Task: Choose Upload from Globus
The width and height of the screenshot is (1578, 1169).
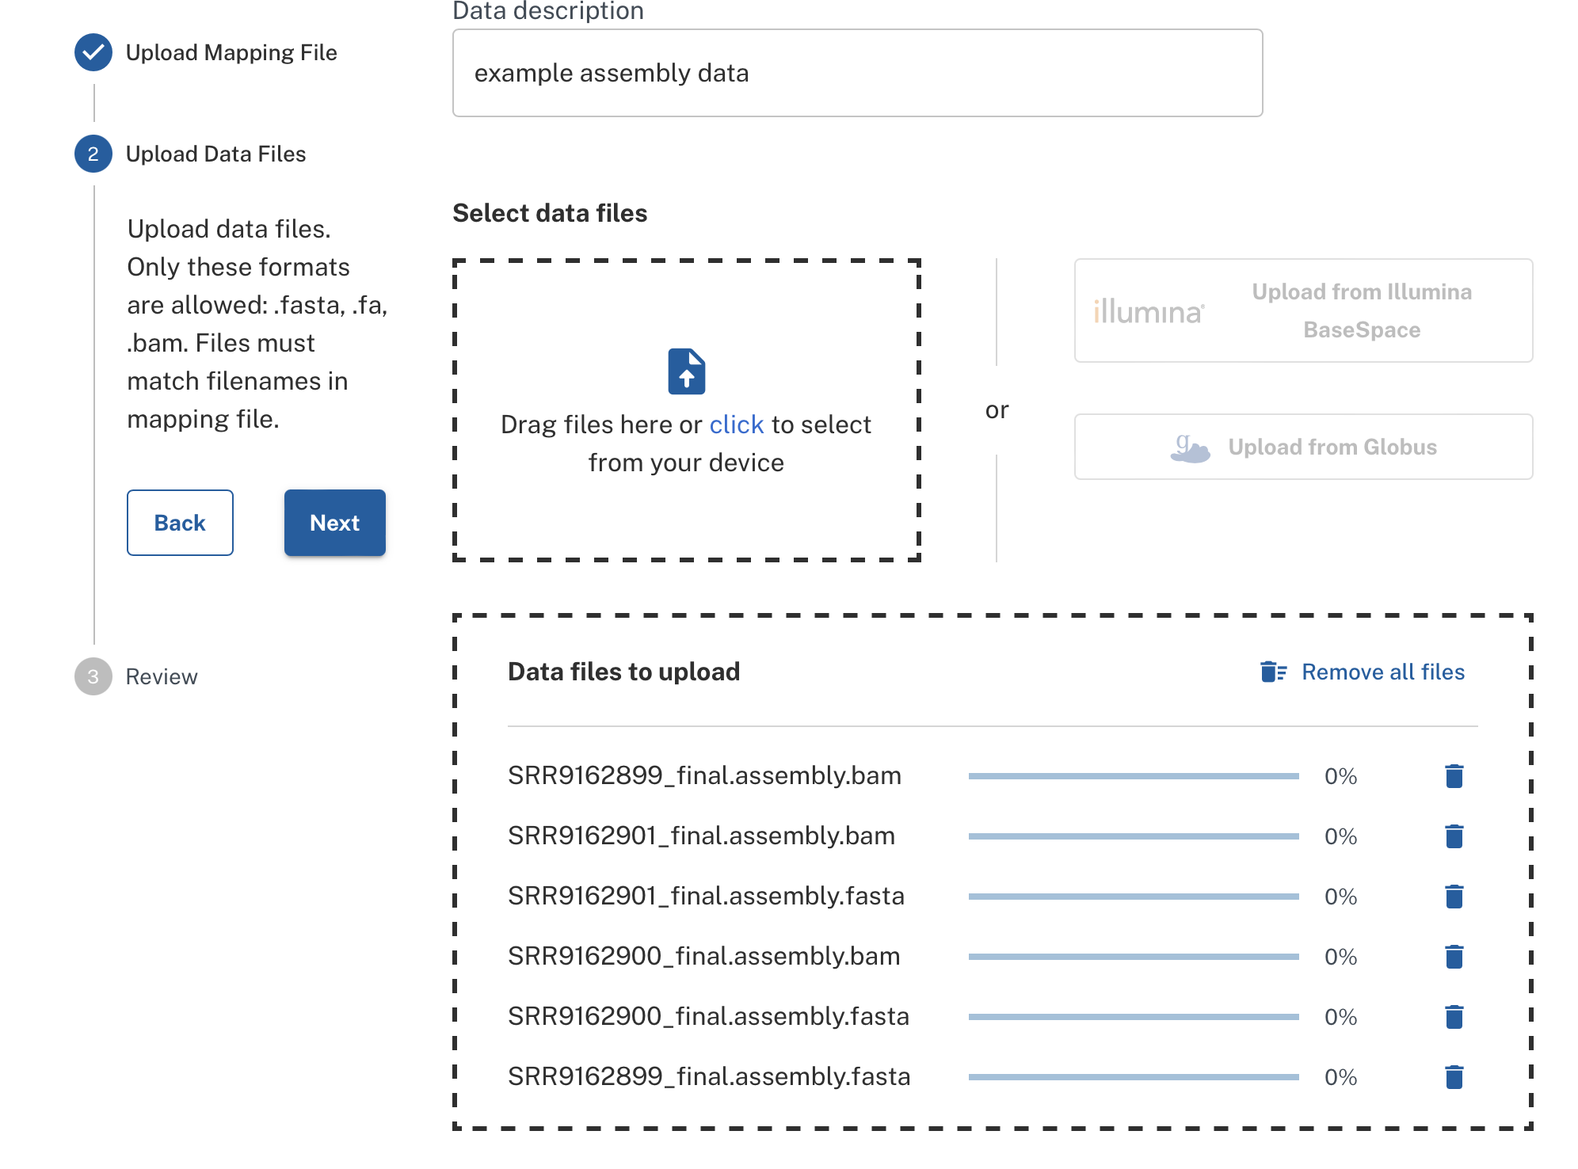Action: [1302, 447]
